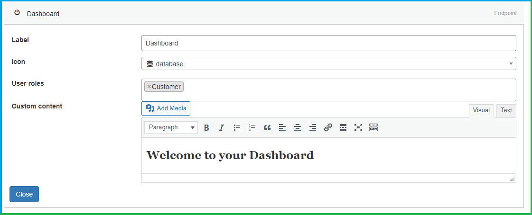Enable fullscreen editor mode
This screenshot has height=215, width=532.
point(358,128)
